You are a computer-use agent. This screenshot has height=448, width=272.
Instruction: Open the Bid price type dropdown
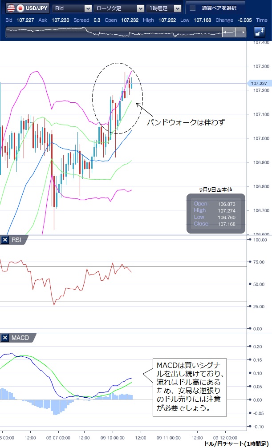click(72, 8)
